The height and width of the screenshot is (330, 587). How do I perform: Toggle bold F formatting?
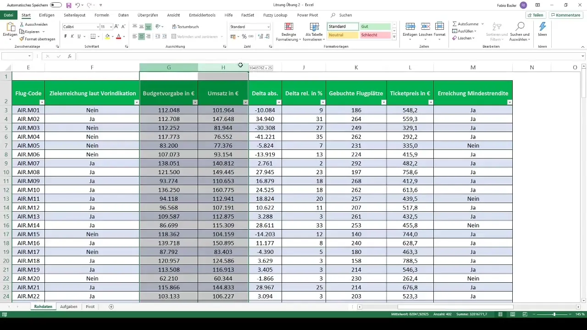coord(65,36)
